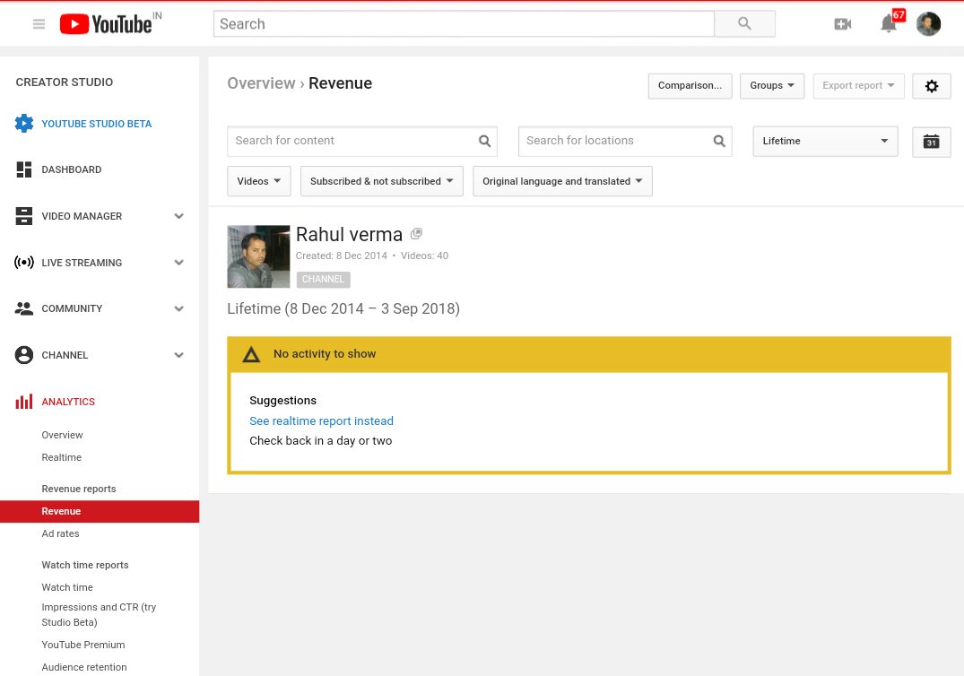Open YouTube Studio Beta
The height and width of the screenshot is (676, 964).
[97, 124]
